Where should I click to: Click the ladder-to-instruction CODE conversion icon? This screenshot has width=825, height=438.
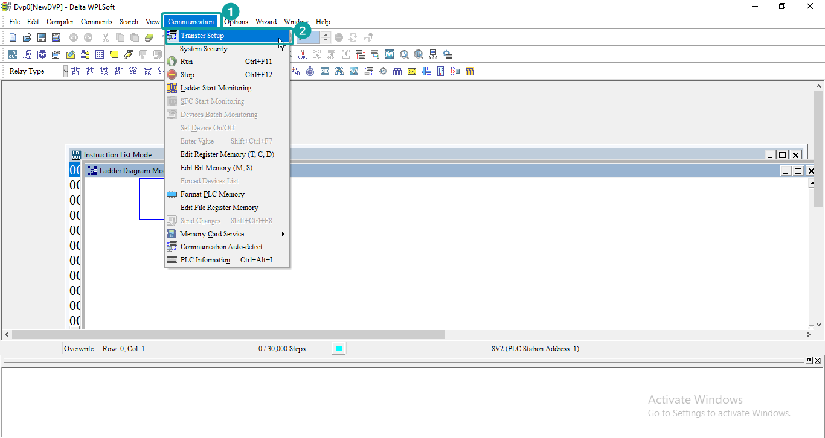pyautogui.click(x=302, y=54)
